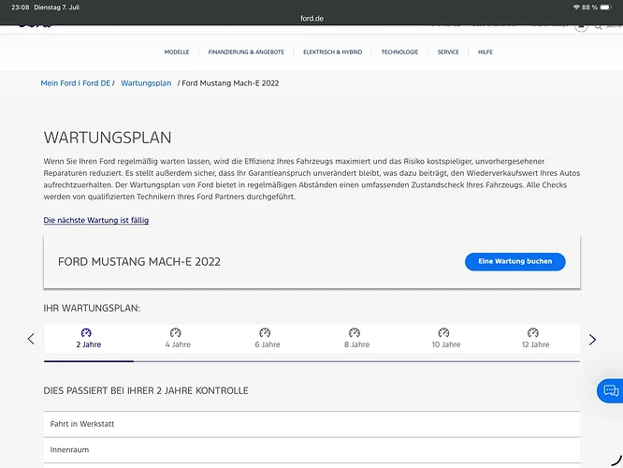Click the speedometer icon above 4 Jahre

pos(176,332)
